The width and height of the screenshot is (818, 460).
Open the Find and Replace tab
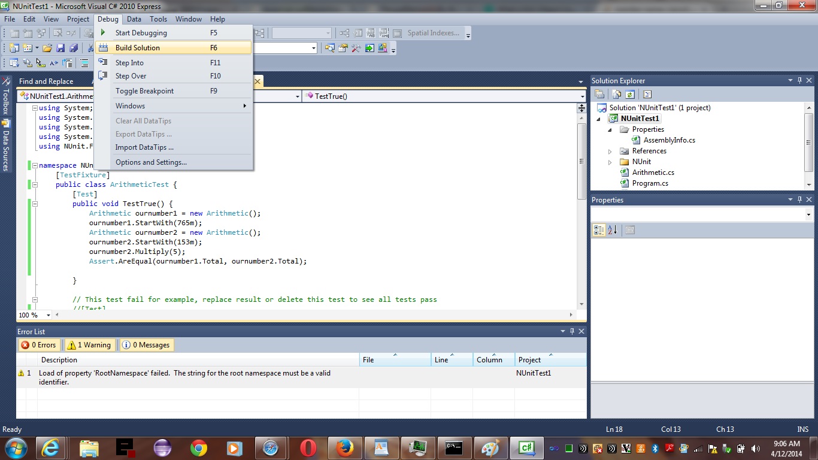[x=46, y=81]
